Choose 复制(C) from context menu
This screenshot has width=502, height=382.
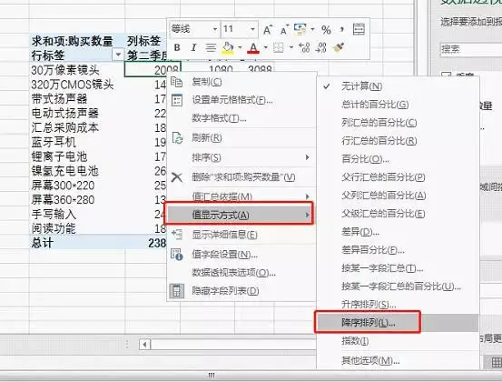point(241,82)
